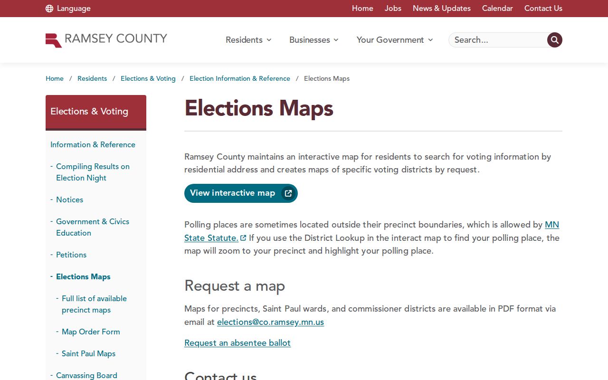Go to Home in top bar
Image resolution: width=608 pixels, height=380 pixels.
(x=362, y=9)
